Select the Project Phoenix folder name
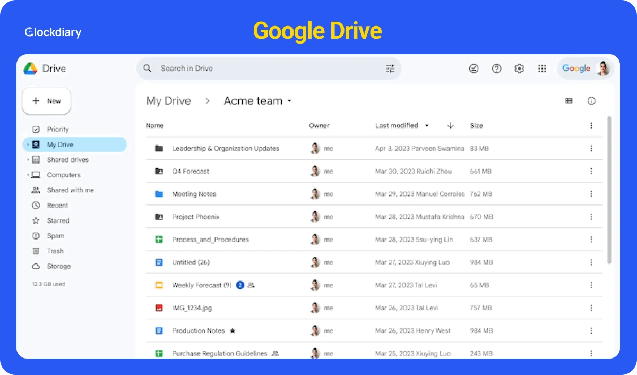637x375 pixels. coord(196,217)
